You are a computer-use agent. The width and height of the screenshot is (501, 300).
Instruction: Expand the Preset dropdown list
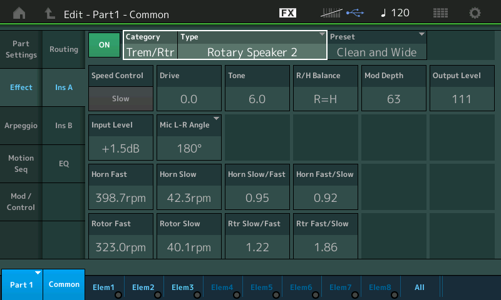(x=377, y=45)
